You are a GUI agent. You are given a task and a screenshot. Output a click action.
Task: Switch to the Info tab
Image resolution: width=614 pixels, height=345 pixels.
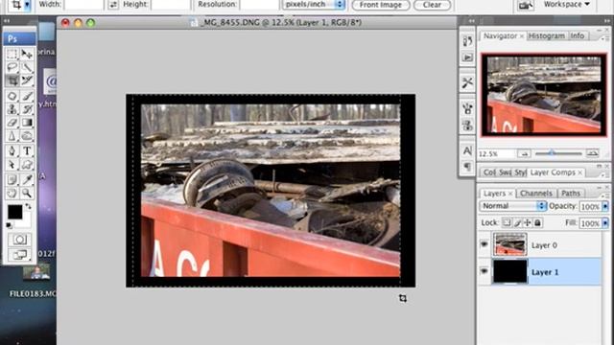tap(578, 36)
